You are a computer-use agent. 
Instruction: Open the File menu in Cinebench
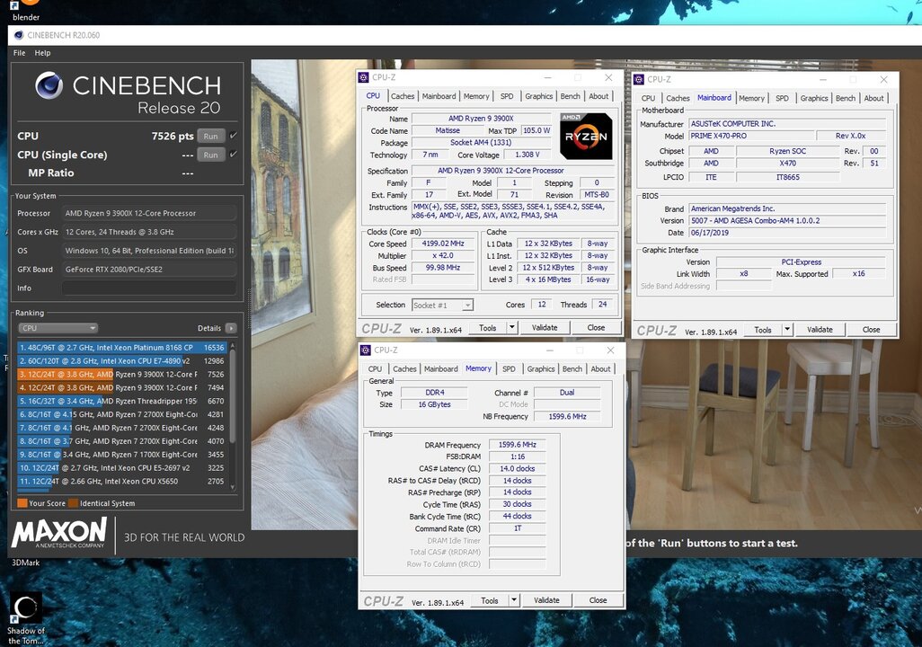pos(20,53)
